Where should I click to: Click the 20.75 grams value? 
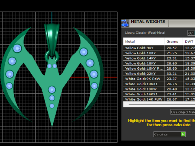pyautogui.click(x=172, y=84)
